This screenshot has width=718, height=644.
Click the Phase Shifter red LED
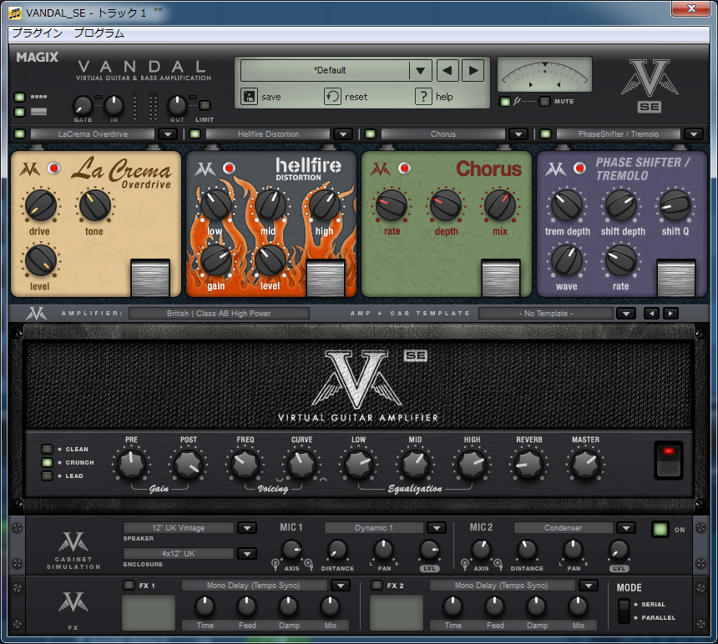click(579, 169)
